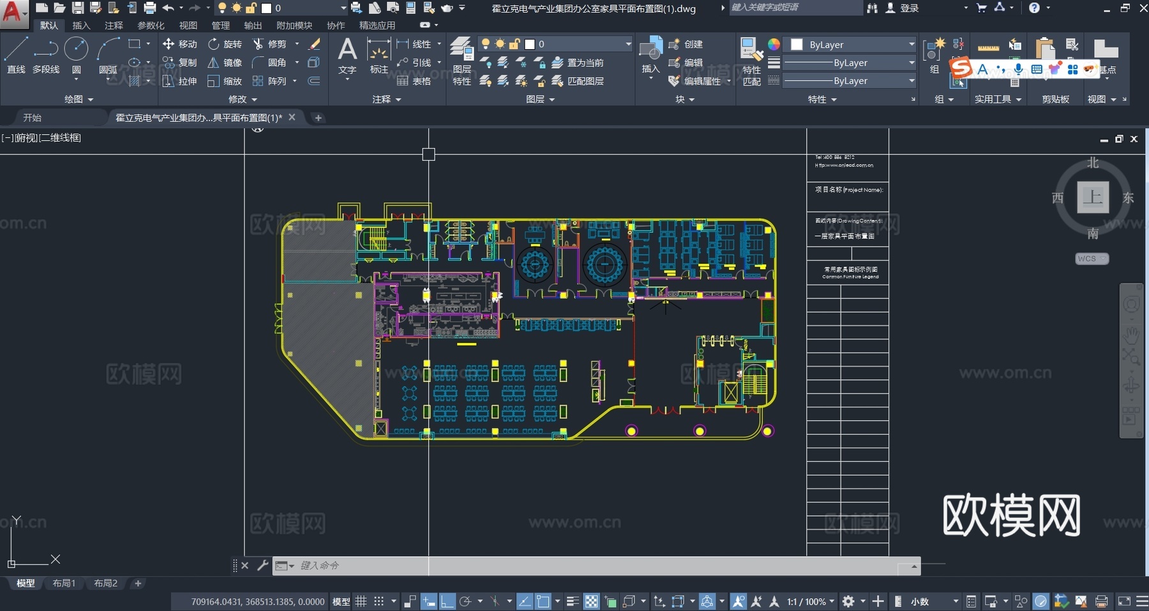The height and width of the screenshot is (611, 1149).
Task: Expand the Layers (图层) panel
Action: click(541, 99)
